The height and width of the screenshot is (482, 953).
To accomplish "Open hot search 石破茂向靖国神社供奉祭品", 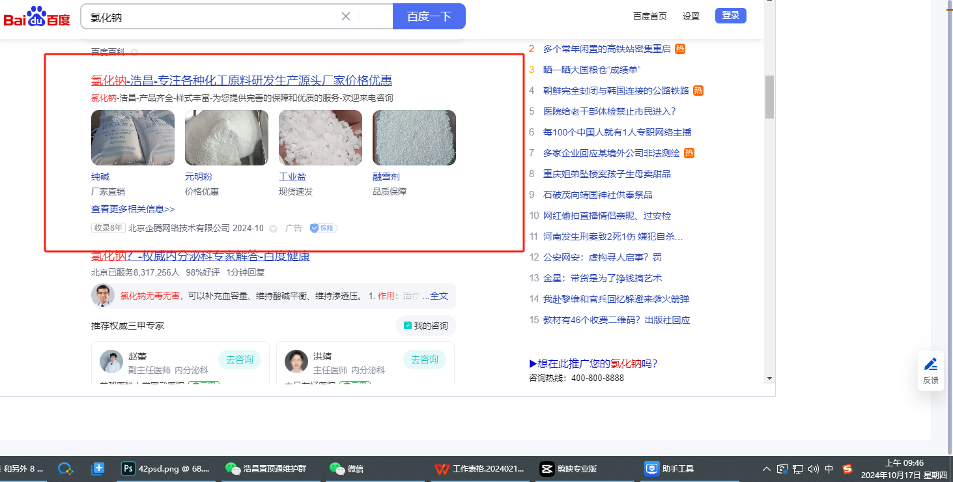I will tap(598, 195).
